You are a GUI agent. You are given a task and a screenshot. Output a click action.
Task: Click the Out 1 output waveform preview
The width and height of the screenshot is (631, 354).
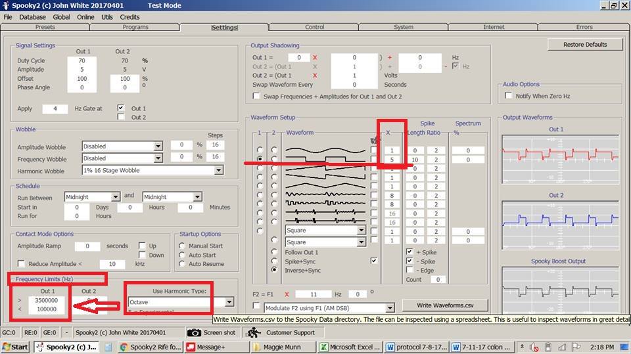point(560,160)
